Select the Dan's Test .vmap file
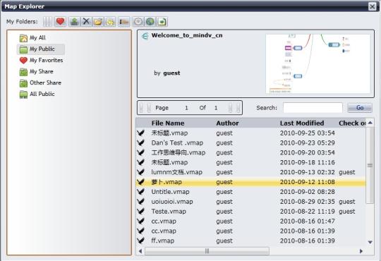The height and width of the screenshot is (261, 381). [x=250, y=142]
